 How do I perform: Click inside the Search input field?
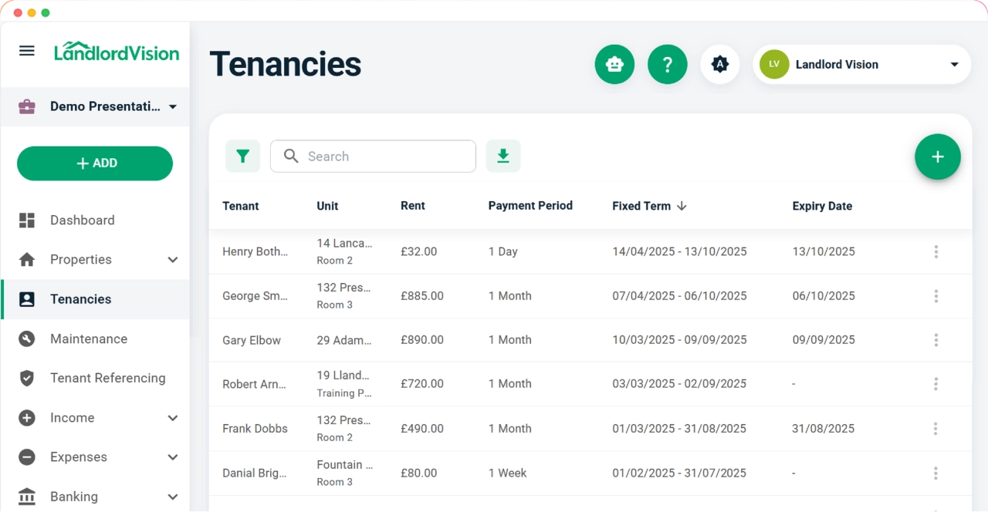[373, 156]
